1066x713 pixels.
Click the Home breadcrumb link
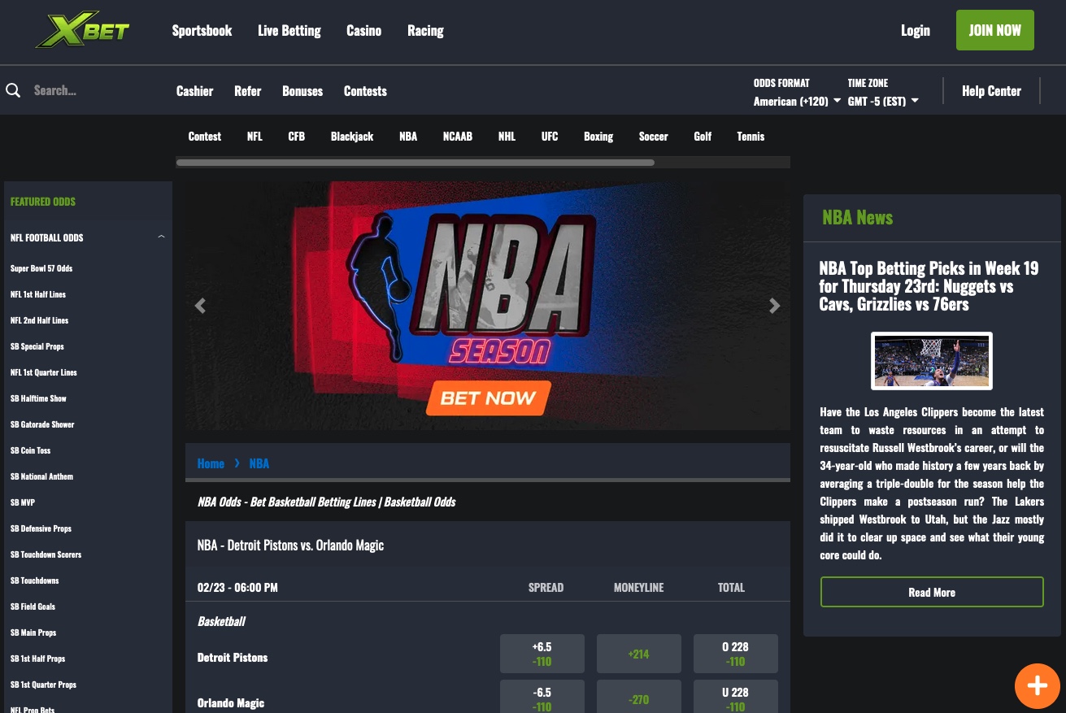211,463
